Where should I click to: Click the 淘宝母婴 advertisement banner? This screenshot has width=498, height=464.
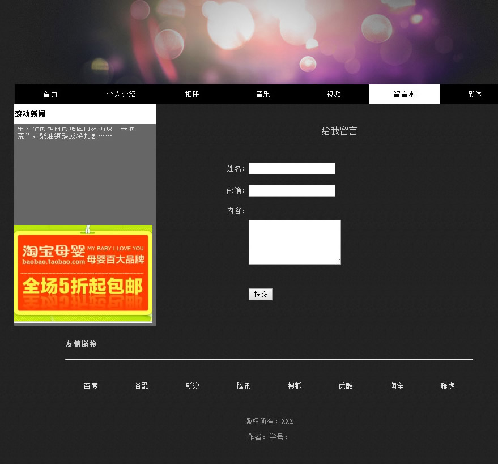pyautogui.click(x=83, y=274)
